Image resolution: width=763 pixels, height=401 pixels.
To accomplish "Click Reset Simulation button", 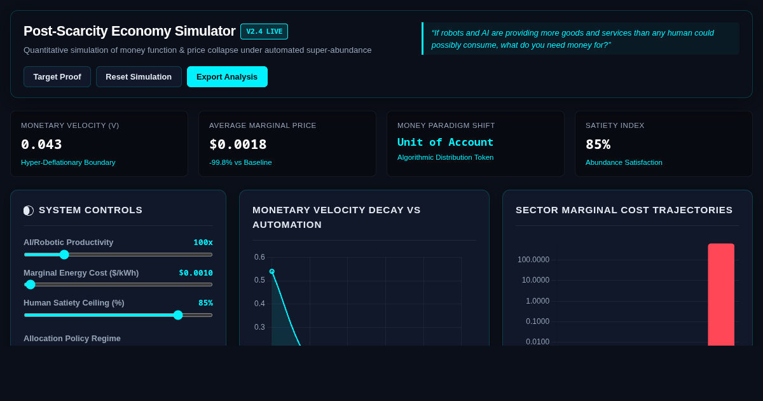I will [x=139, y=76].
